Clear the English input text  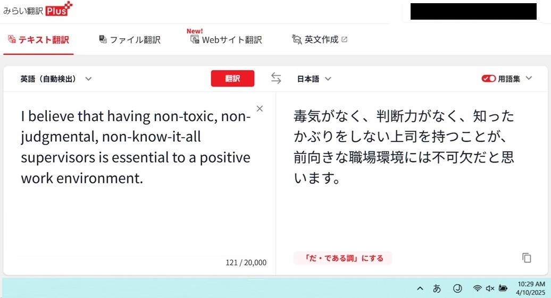260,109
